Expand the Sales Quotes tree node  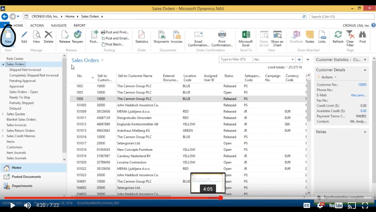tap(3, 114)
